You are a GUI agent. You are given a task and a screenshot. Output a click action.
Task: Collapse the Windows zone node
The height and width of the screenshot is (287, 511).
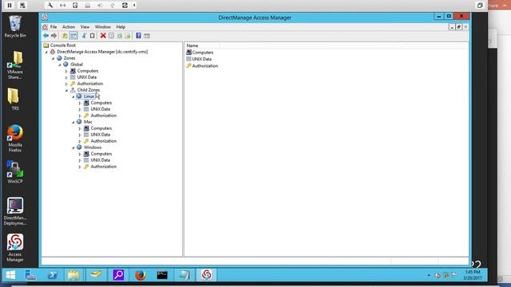[73, 147]
